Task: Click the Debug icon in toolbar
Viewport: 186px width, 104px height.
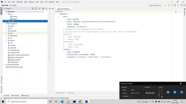Action: [x=169, y=5]
